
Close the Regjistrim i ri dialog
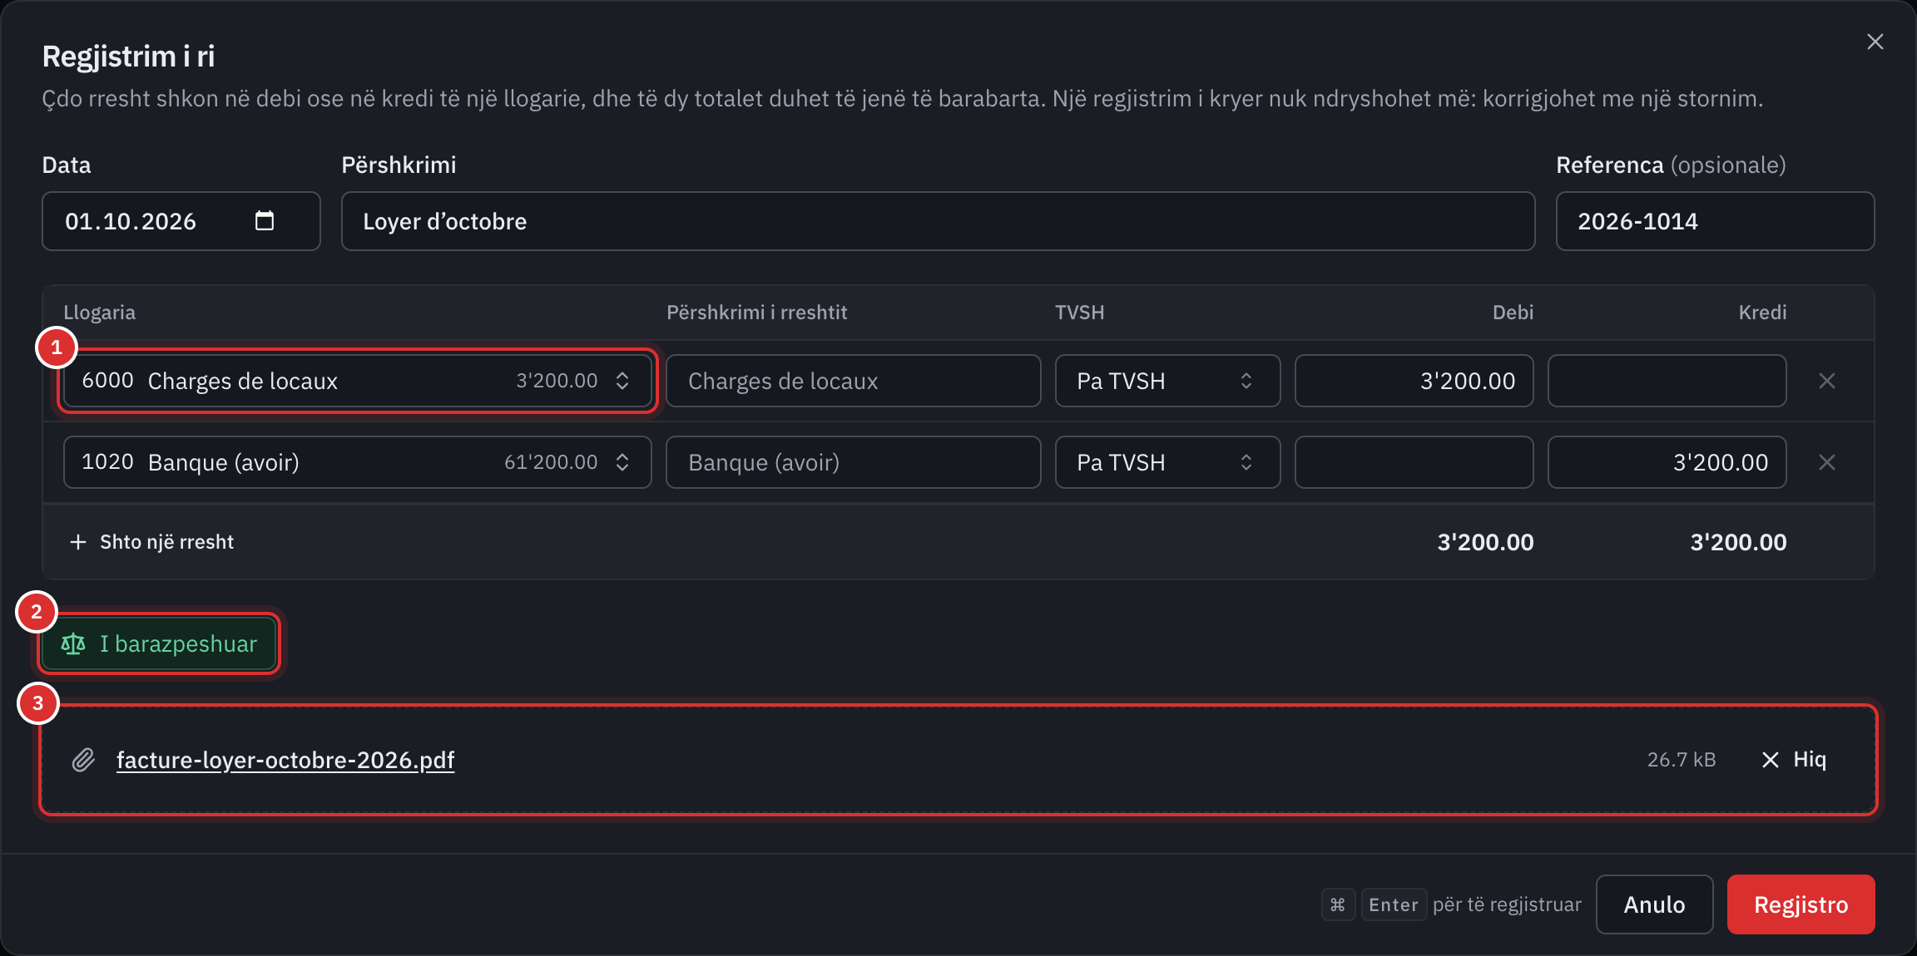tap(1875, 42)
